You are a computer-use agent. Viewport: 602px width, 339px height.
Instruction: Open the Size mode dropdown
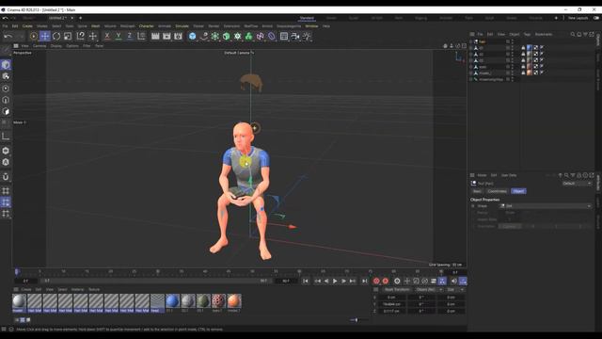455,289
